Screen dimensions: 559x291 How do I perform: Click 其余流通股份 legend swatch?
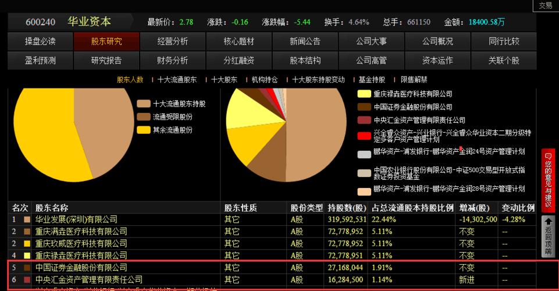tap(144, 130)
